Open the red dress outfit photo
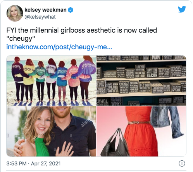 tap(141, 132)
